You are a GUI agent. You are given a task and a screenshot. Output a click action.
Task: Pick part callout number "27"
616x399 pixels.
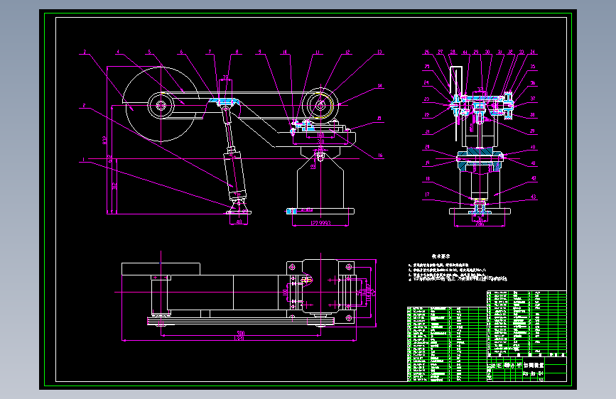(x=441, y=51)
